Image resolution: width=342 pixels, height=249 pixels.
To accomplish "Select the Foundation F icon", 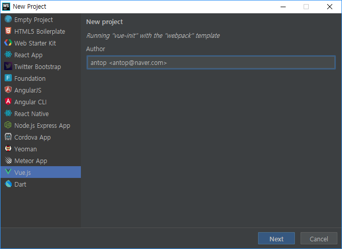I will (8, 78).
